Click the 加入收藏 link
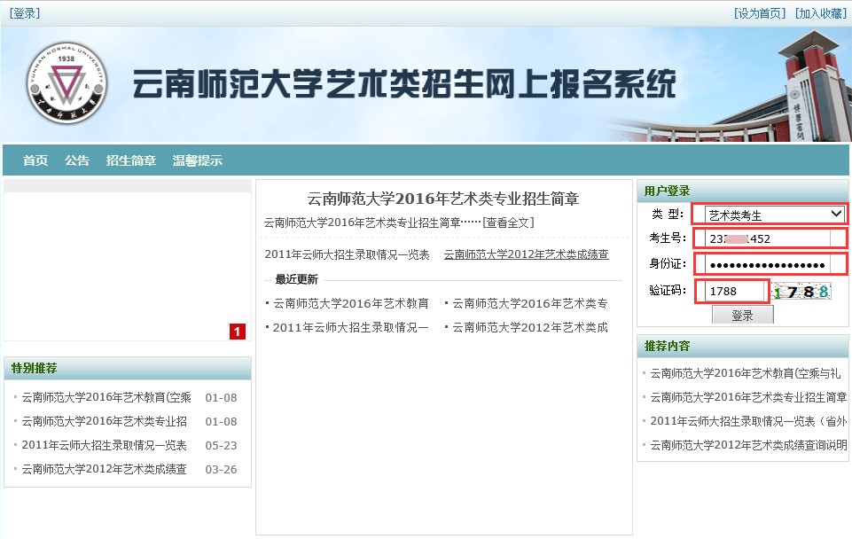The height and width of the screenshot is (539, 852). pos(820,13)
